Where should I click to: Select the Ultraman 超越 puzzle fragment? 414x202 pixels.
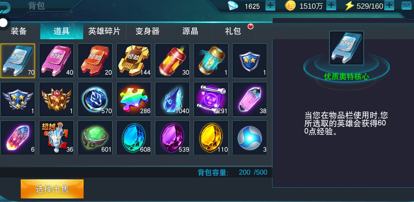pos(56,138)
